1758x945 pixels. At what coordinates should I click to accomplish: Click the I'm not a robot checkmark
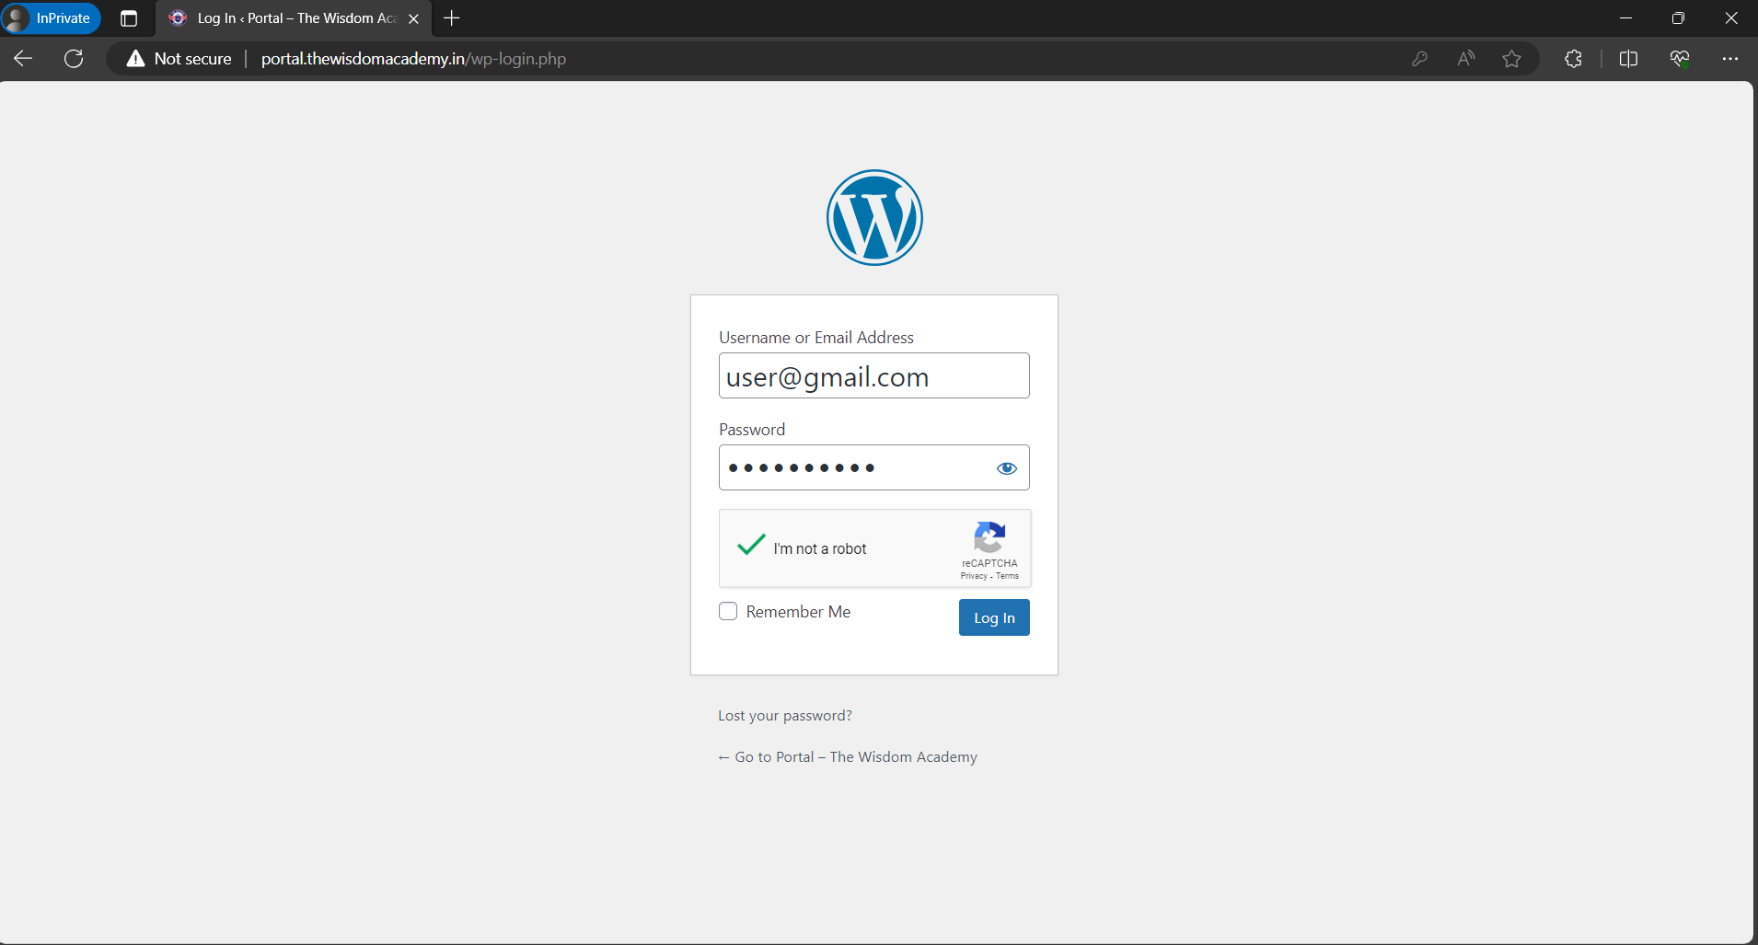tap(751, 545)
